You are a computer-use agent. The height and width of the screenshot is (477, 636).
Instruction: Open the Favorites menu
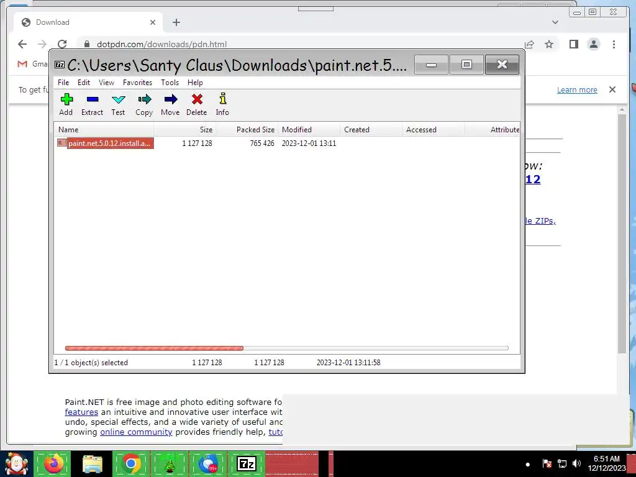click(137, 83)
